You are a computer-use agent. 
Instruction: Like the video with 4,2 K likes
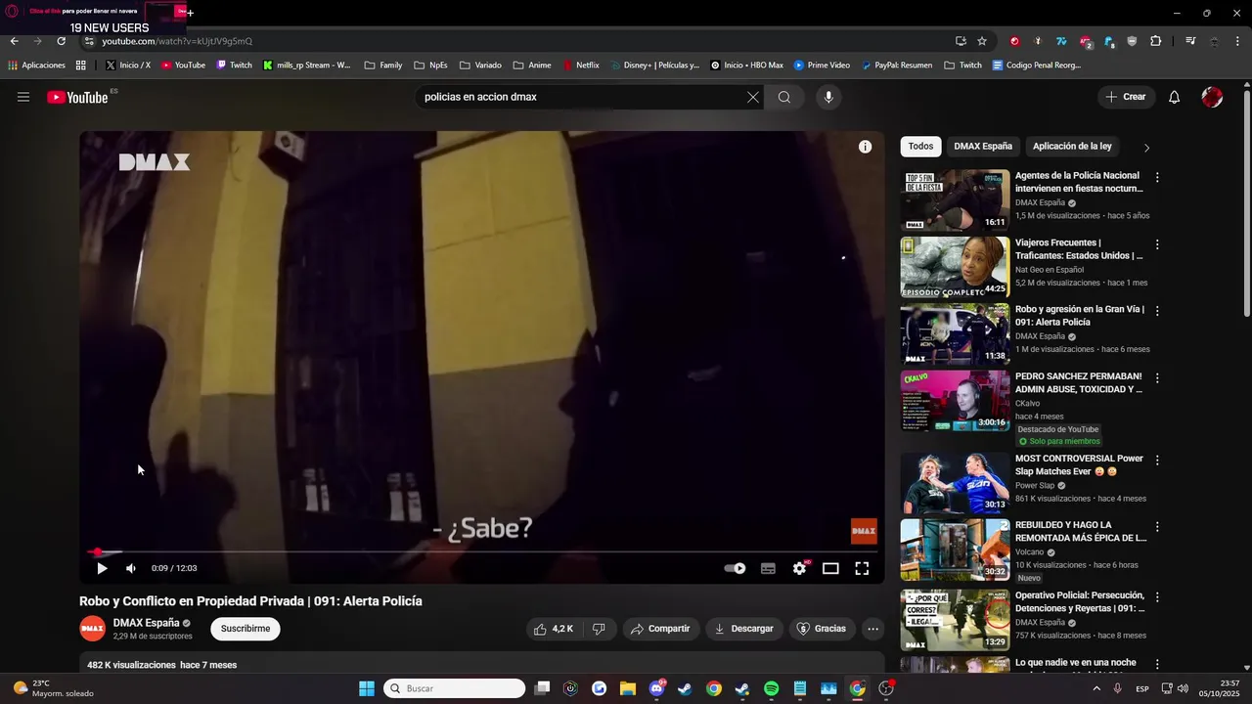(x=554, y=629)
